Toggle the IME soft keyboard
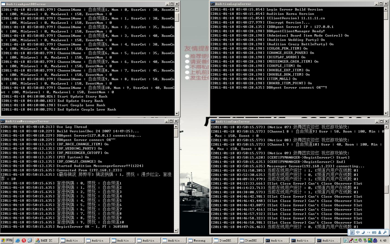 tap(374, 232)
